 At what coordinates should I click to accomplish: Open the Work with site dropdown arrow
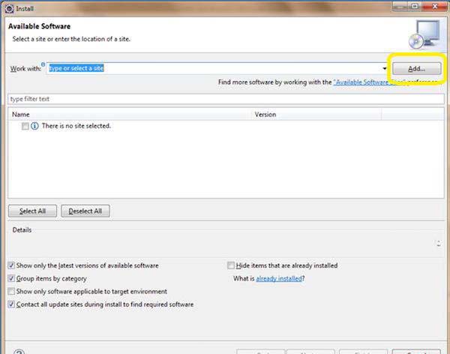coord(384,68)
